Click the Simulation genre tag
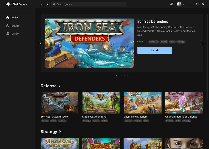The height and width of the screenshot is (149, 209). [153, 42]
